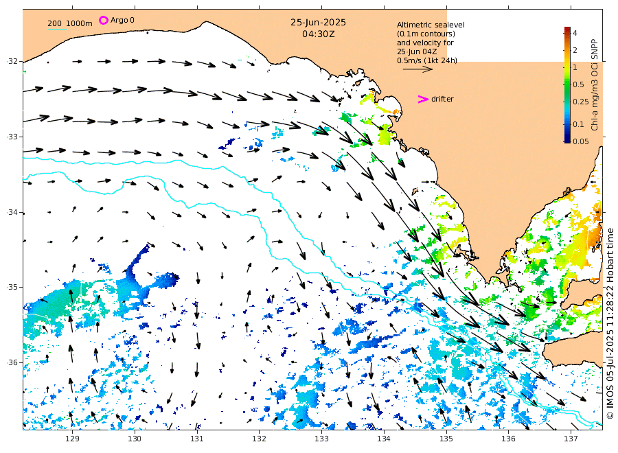Click the color bar value '4'
The image size is (618, 453).
click(575, 33)
